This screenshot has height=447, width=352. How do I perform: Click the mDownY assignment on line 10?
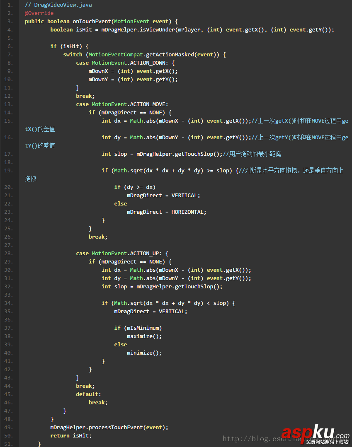tap(100, 80)
